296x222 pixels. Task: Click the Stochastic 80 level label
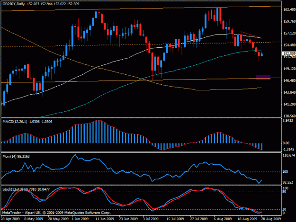pyautogui.click(x=284, y=192)
